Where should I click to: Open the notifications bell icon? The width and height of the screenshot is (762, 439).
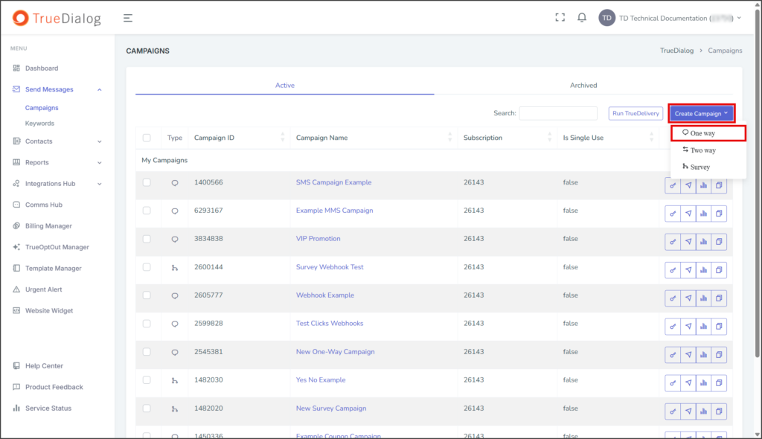coord(582,18)
